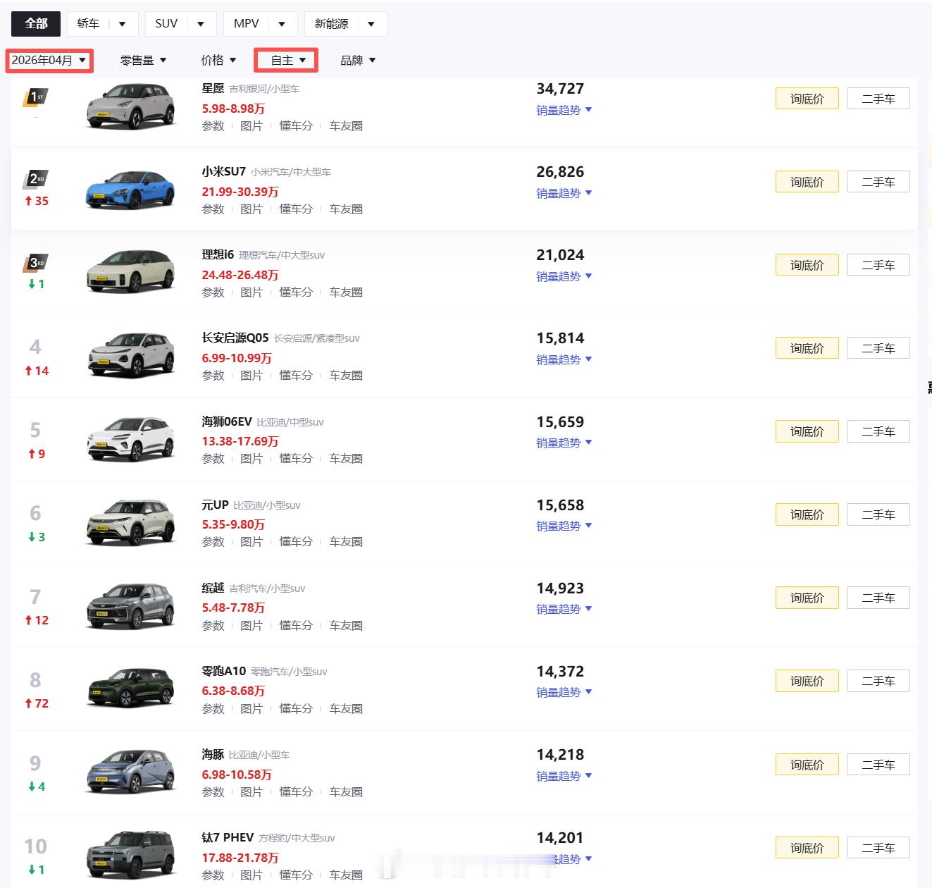
Task: Expand the SUV dropdown arrow
Action: tap(201, 24)
